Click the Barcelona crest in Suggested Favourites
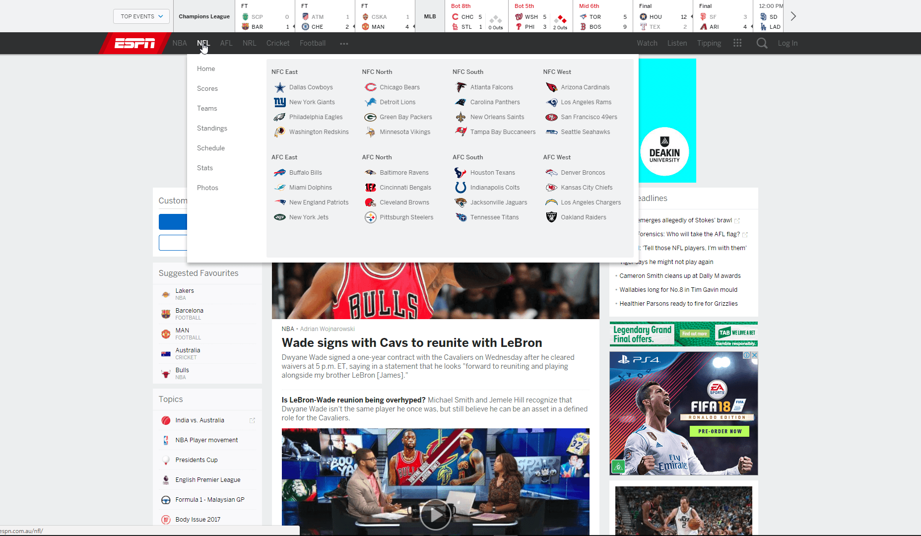This screenshot has width=921, height=536. tap(166, 314)
